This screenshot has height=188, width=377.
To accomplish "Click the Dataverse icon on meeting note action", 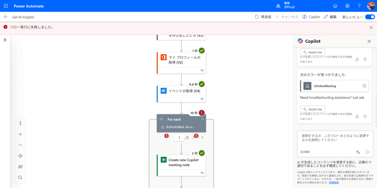I will pos(164,160).
